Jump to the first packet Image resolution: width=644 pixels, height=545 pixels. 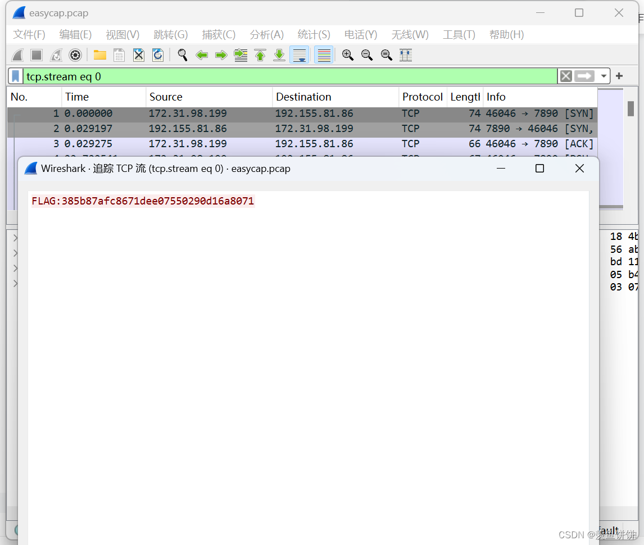pyautogui.click(x=260, y=55)
